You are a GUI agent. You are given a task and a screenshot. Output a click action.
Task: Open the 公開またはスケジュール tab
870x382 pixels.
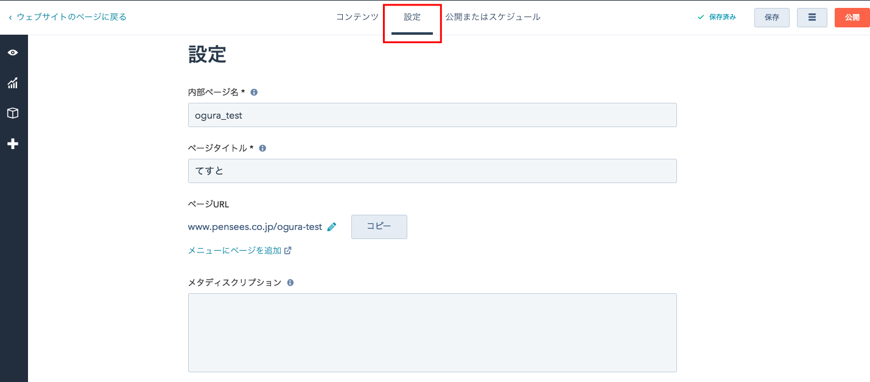point(493,17)
